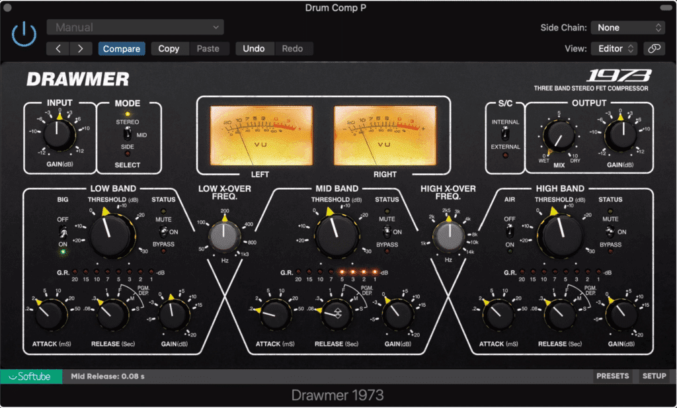677x408 pixels.
Task: Click the Drawmer brand logo
Action: [x=78, y=79]
